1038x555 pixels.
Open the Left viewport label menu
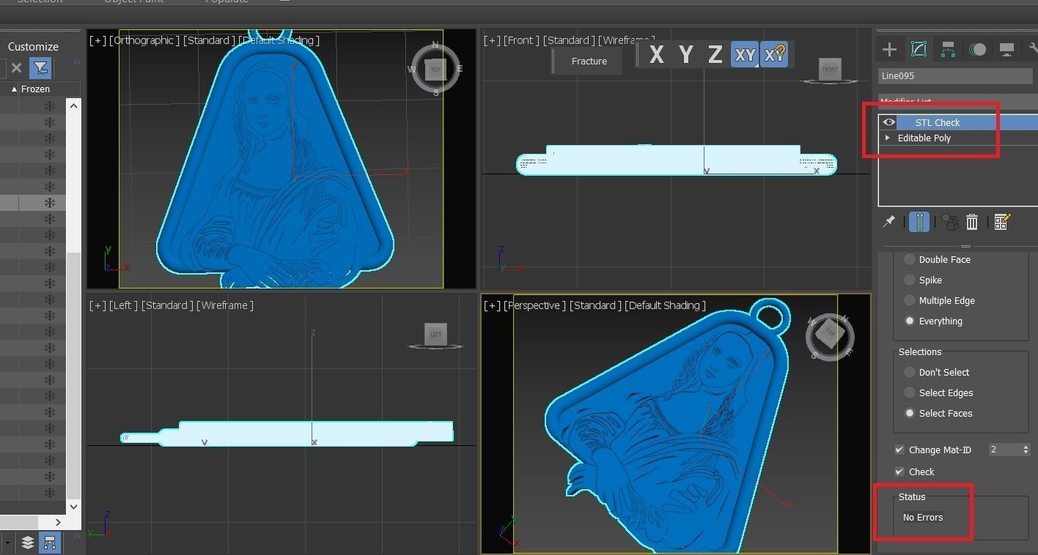[122, 305]
